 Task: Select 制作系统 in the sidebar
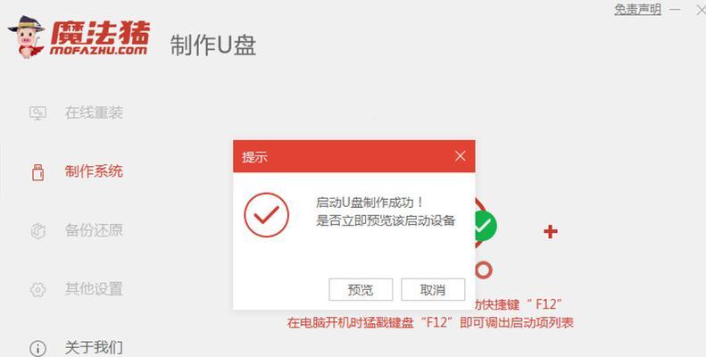point(94,171)
